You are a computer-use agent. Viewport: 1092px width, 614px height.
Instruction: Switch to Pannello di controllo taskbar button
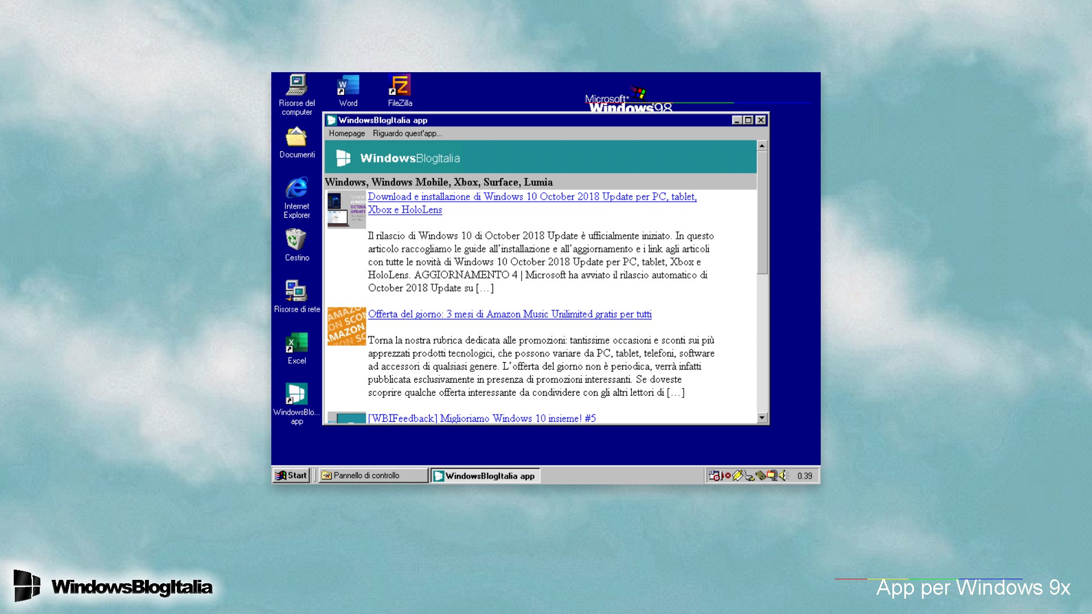click(x=373, y=475)
